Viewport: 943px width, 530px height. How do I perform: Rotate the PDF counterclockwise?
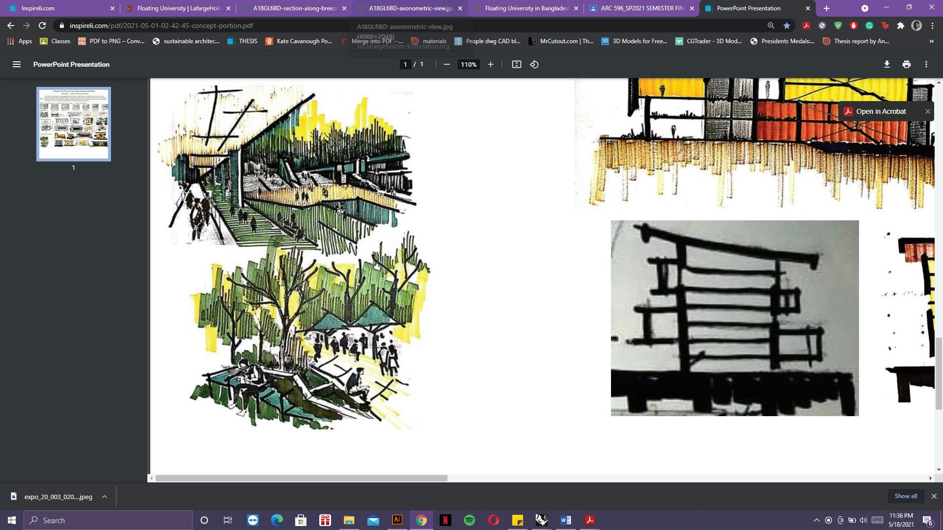(534, 64)
